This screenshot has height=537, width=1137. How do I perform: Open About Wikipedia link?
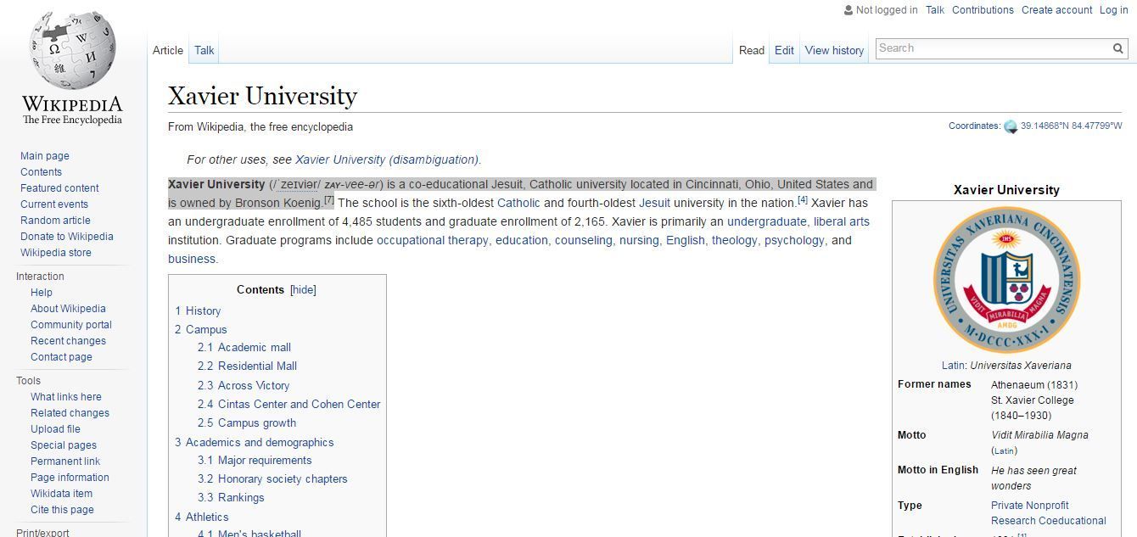point(68,309)
